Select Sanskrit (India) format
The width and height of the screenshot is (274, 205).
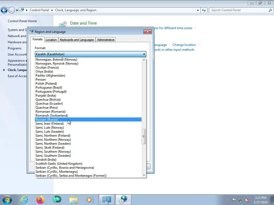click(88, 160)
